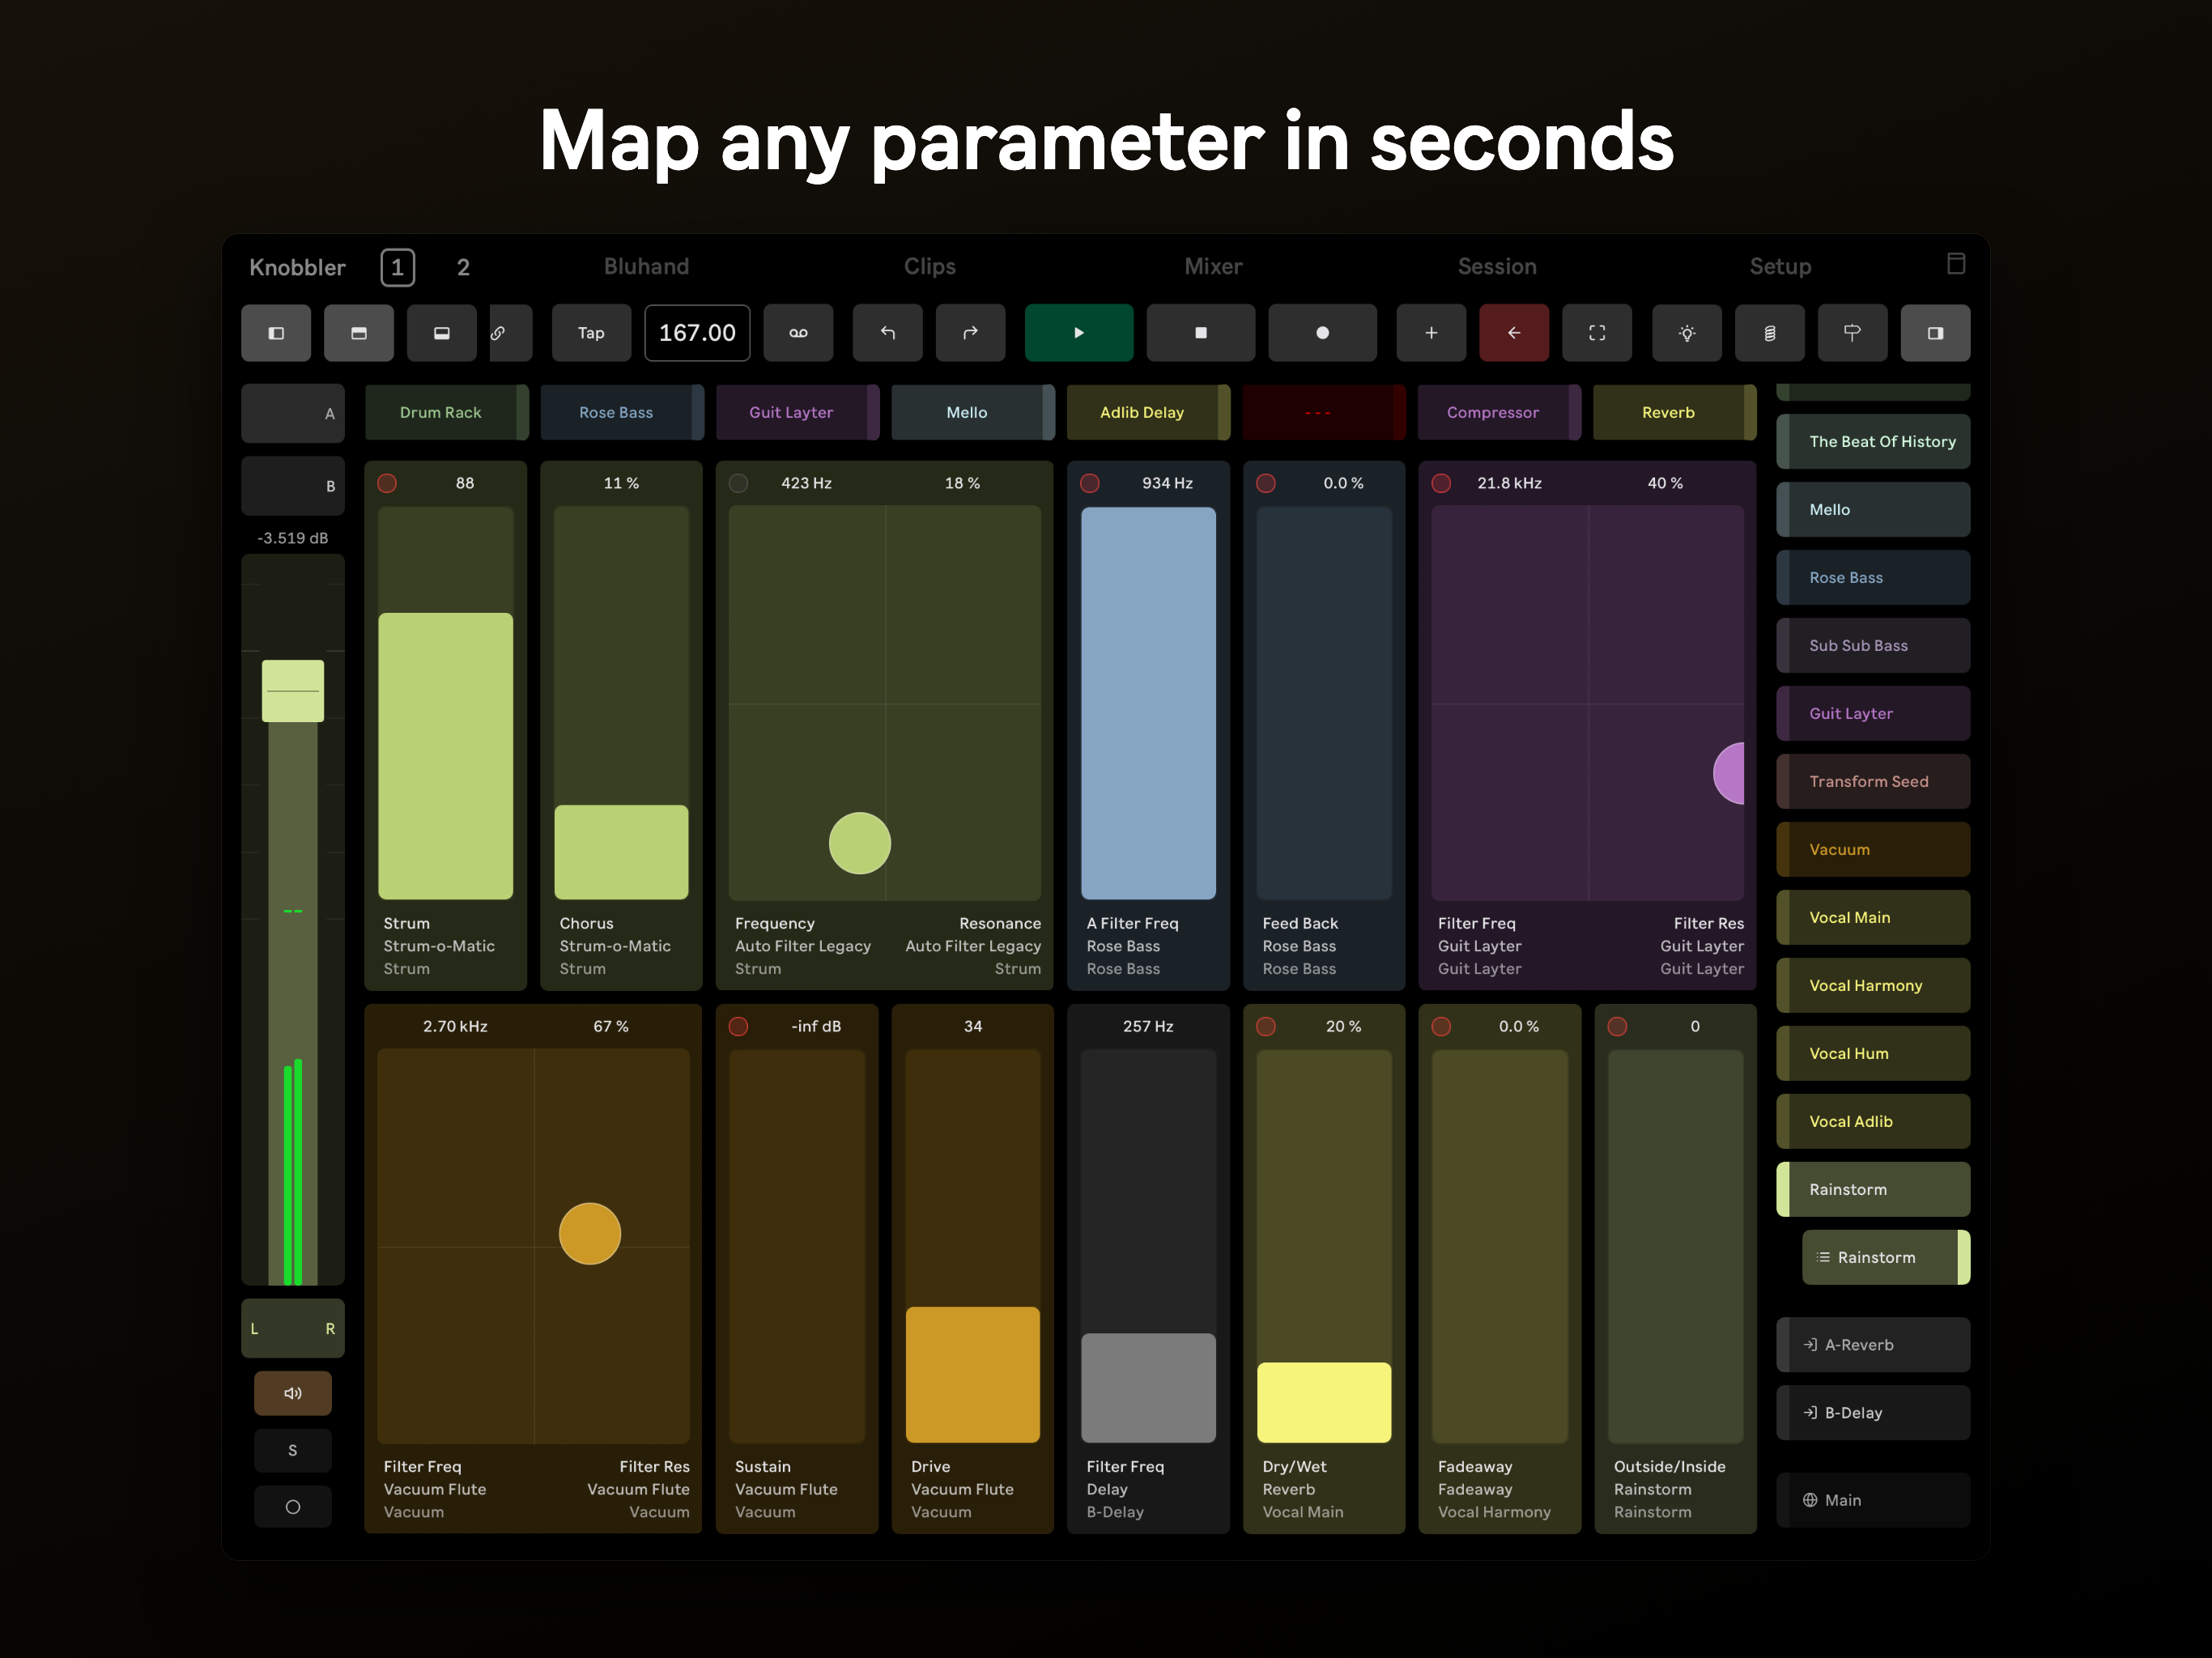Toggle fullscreen with the brackets icon

click(x=1597, y=333)
